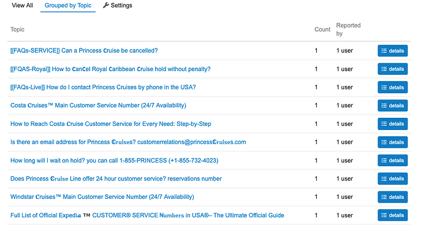Show details for Royal Caribbean hold topic
The width and height of the screenshot is (423, 227).
[x=392, y=69]
